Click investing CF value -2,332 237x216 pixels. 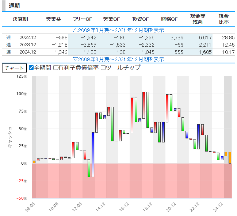(146, 45)
